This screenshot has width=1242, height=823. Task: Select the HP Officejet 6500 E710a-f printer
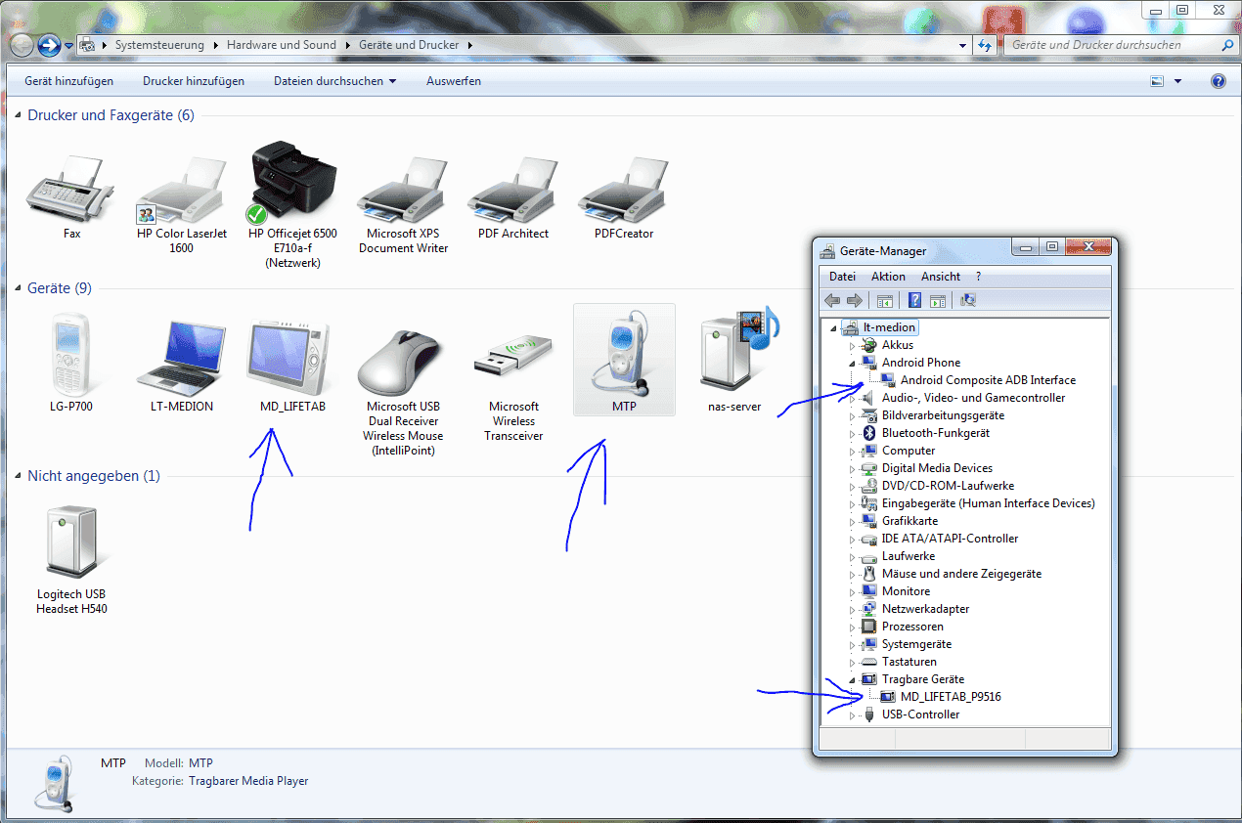[292, 181]
